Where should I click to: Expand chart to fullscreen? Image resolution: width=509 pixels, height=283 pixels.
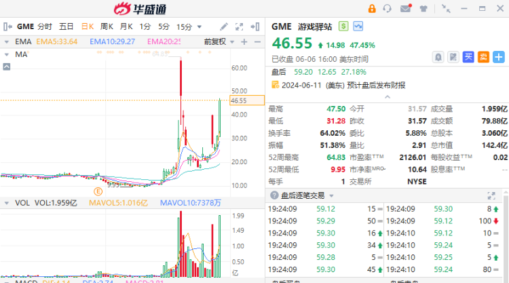[240, 26]
